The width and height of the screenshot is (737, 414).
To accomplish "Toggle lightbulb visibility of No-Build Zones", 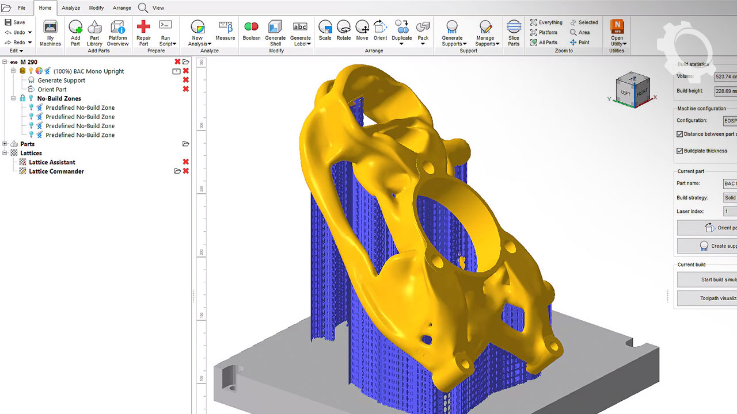I will (31, 98).
